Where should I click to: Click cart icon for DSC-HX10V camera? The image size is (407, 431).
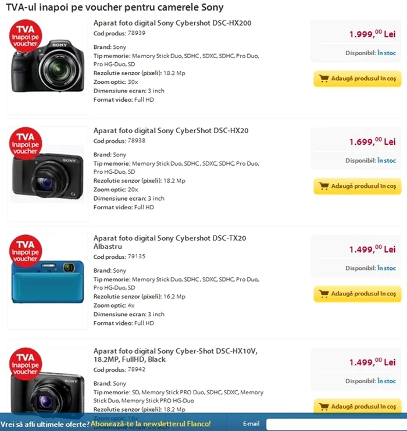(324, 407)
